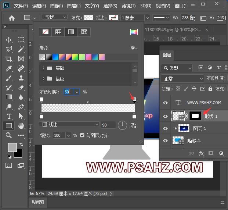Select the Spot Healing Brush tool
The image size is (228, 210).
click(21, 68)
